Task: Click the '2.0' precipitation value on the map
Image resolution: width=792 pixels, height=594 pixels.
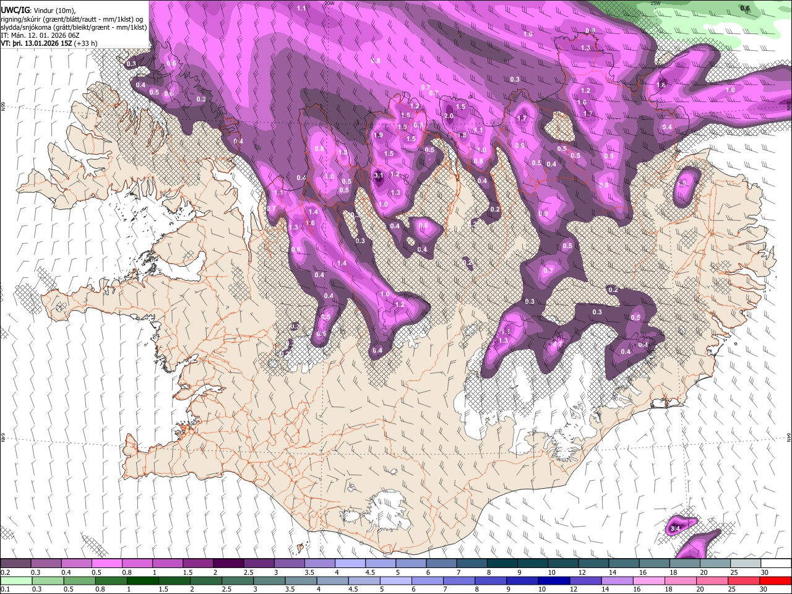Action: click(449, 116)
